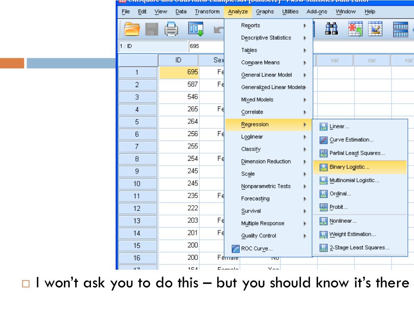Click the ID column header

(x=178, y=60)
